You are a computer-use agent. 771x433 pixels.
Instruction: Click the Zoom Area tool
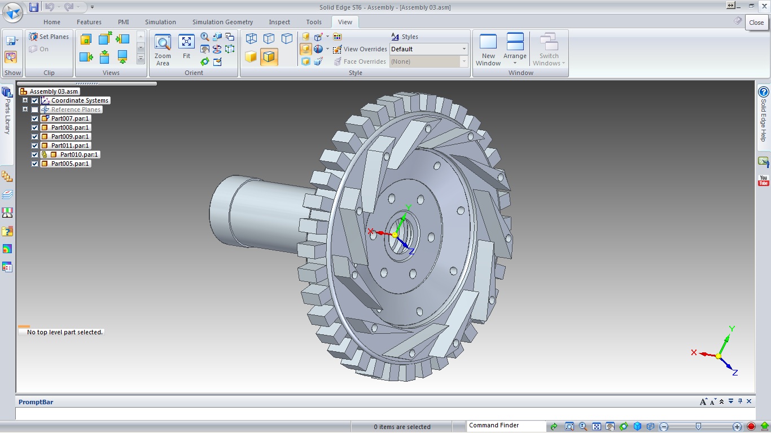(163, 50)
